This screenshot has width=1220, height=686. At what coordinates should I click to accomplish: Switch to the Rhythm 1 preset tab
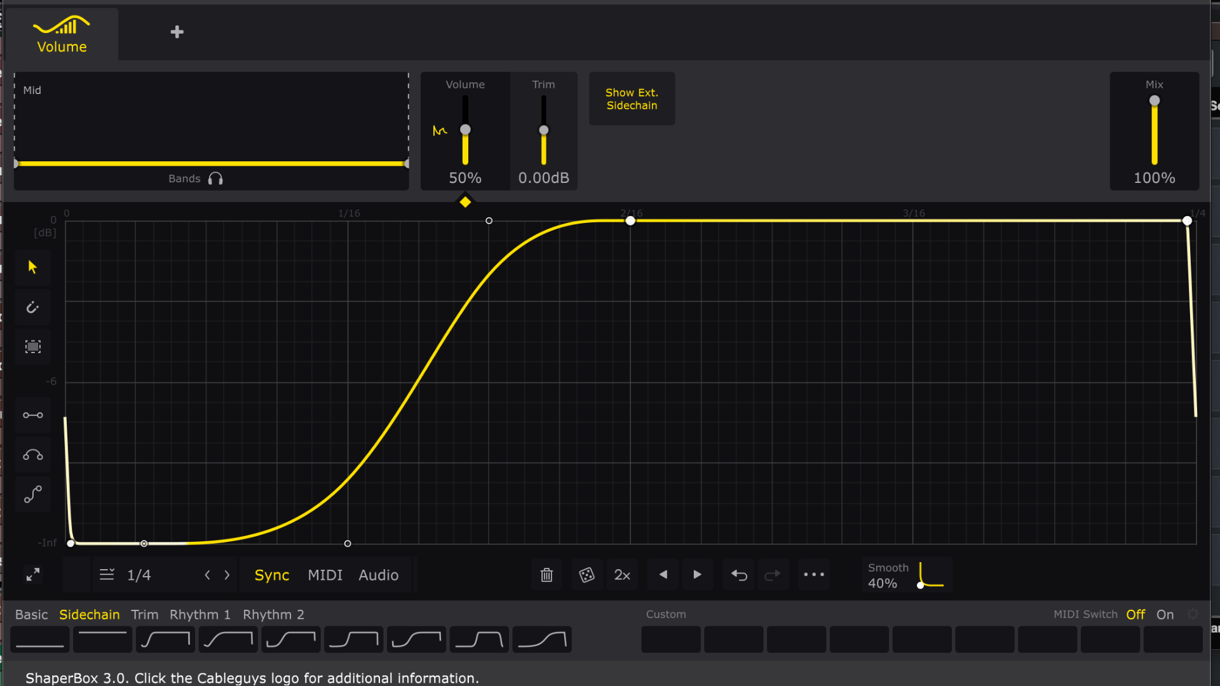200,615
